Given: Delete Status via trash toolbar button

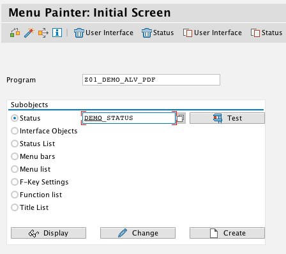Looking at the screenshot, I should coord(158,33).
